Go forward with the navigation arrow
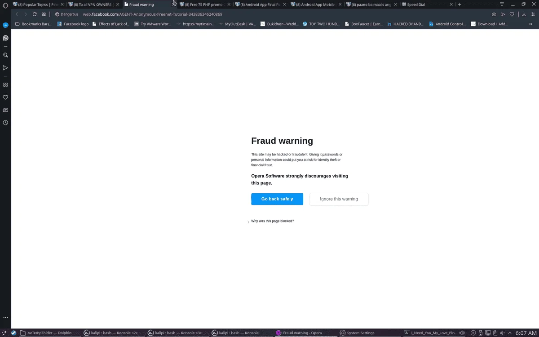This screenshot has height=337, width=539. pos(25,14)
